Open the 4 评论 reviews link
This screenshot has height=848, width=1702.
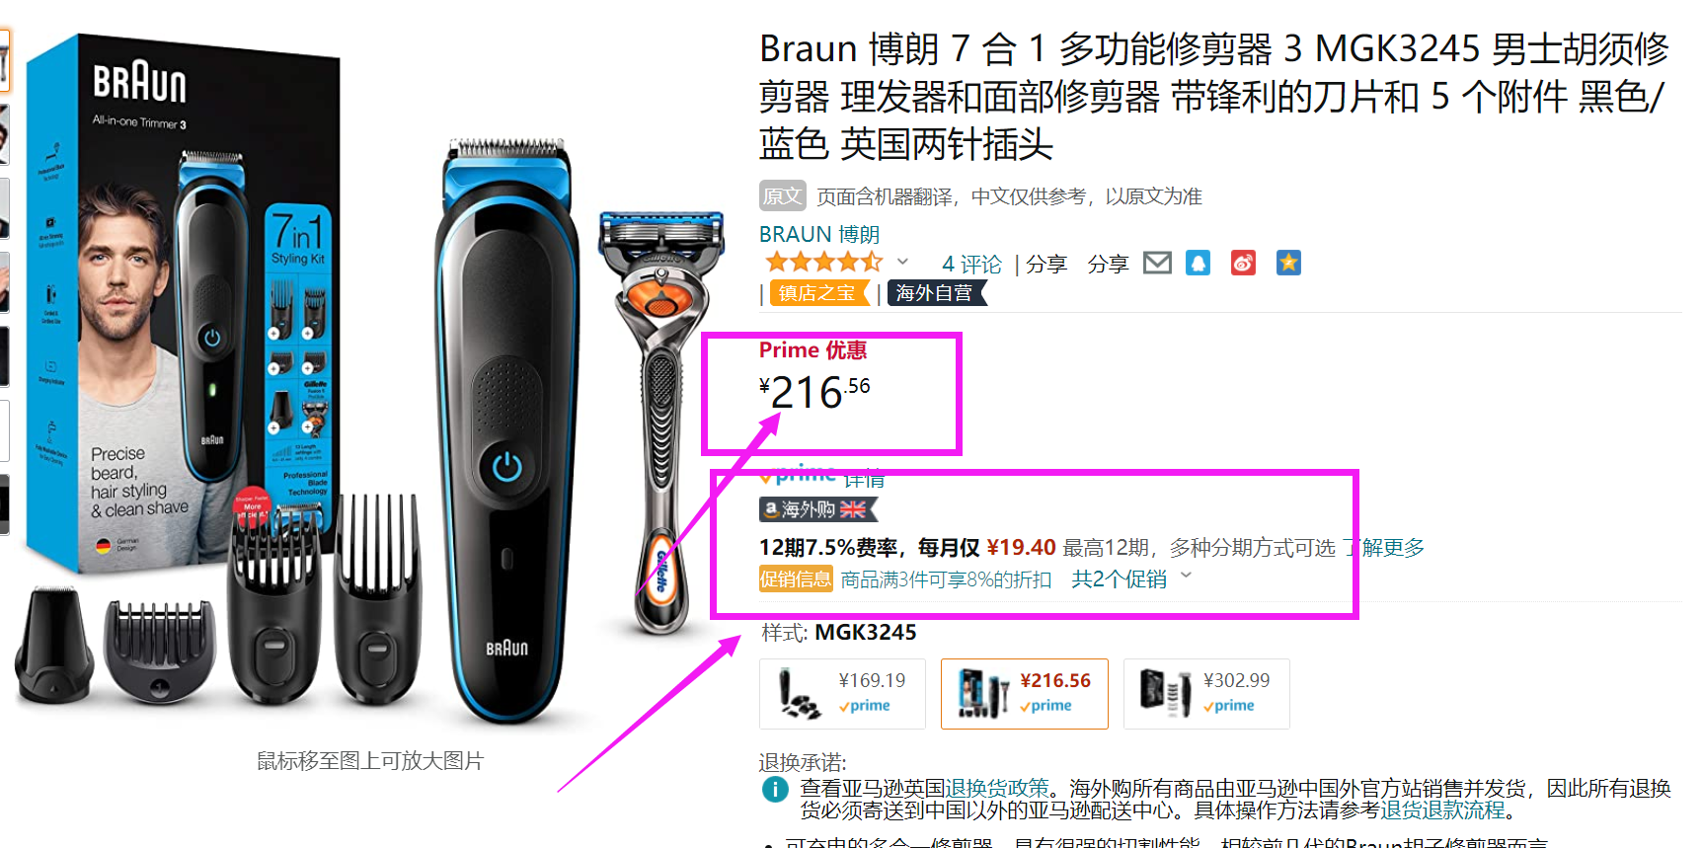tap(971, 264)
